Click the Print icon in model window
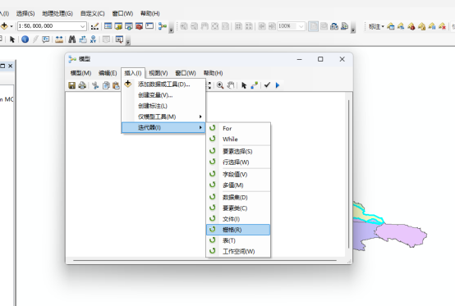This screenshot has height=306, width=455. (x=82, y=85)
